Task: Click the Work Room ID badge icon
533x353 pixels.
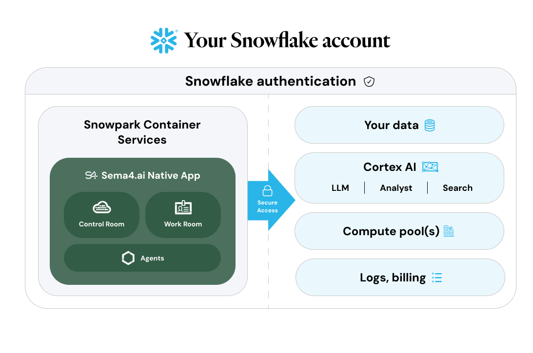Action: click(183, 207)
